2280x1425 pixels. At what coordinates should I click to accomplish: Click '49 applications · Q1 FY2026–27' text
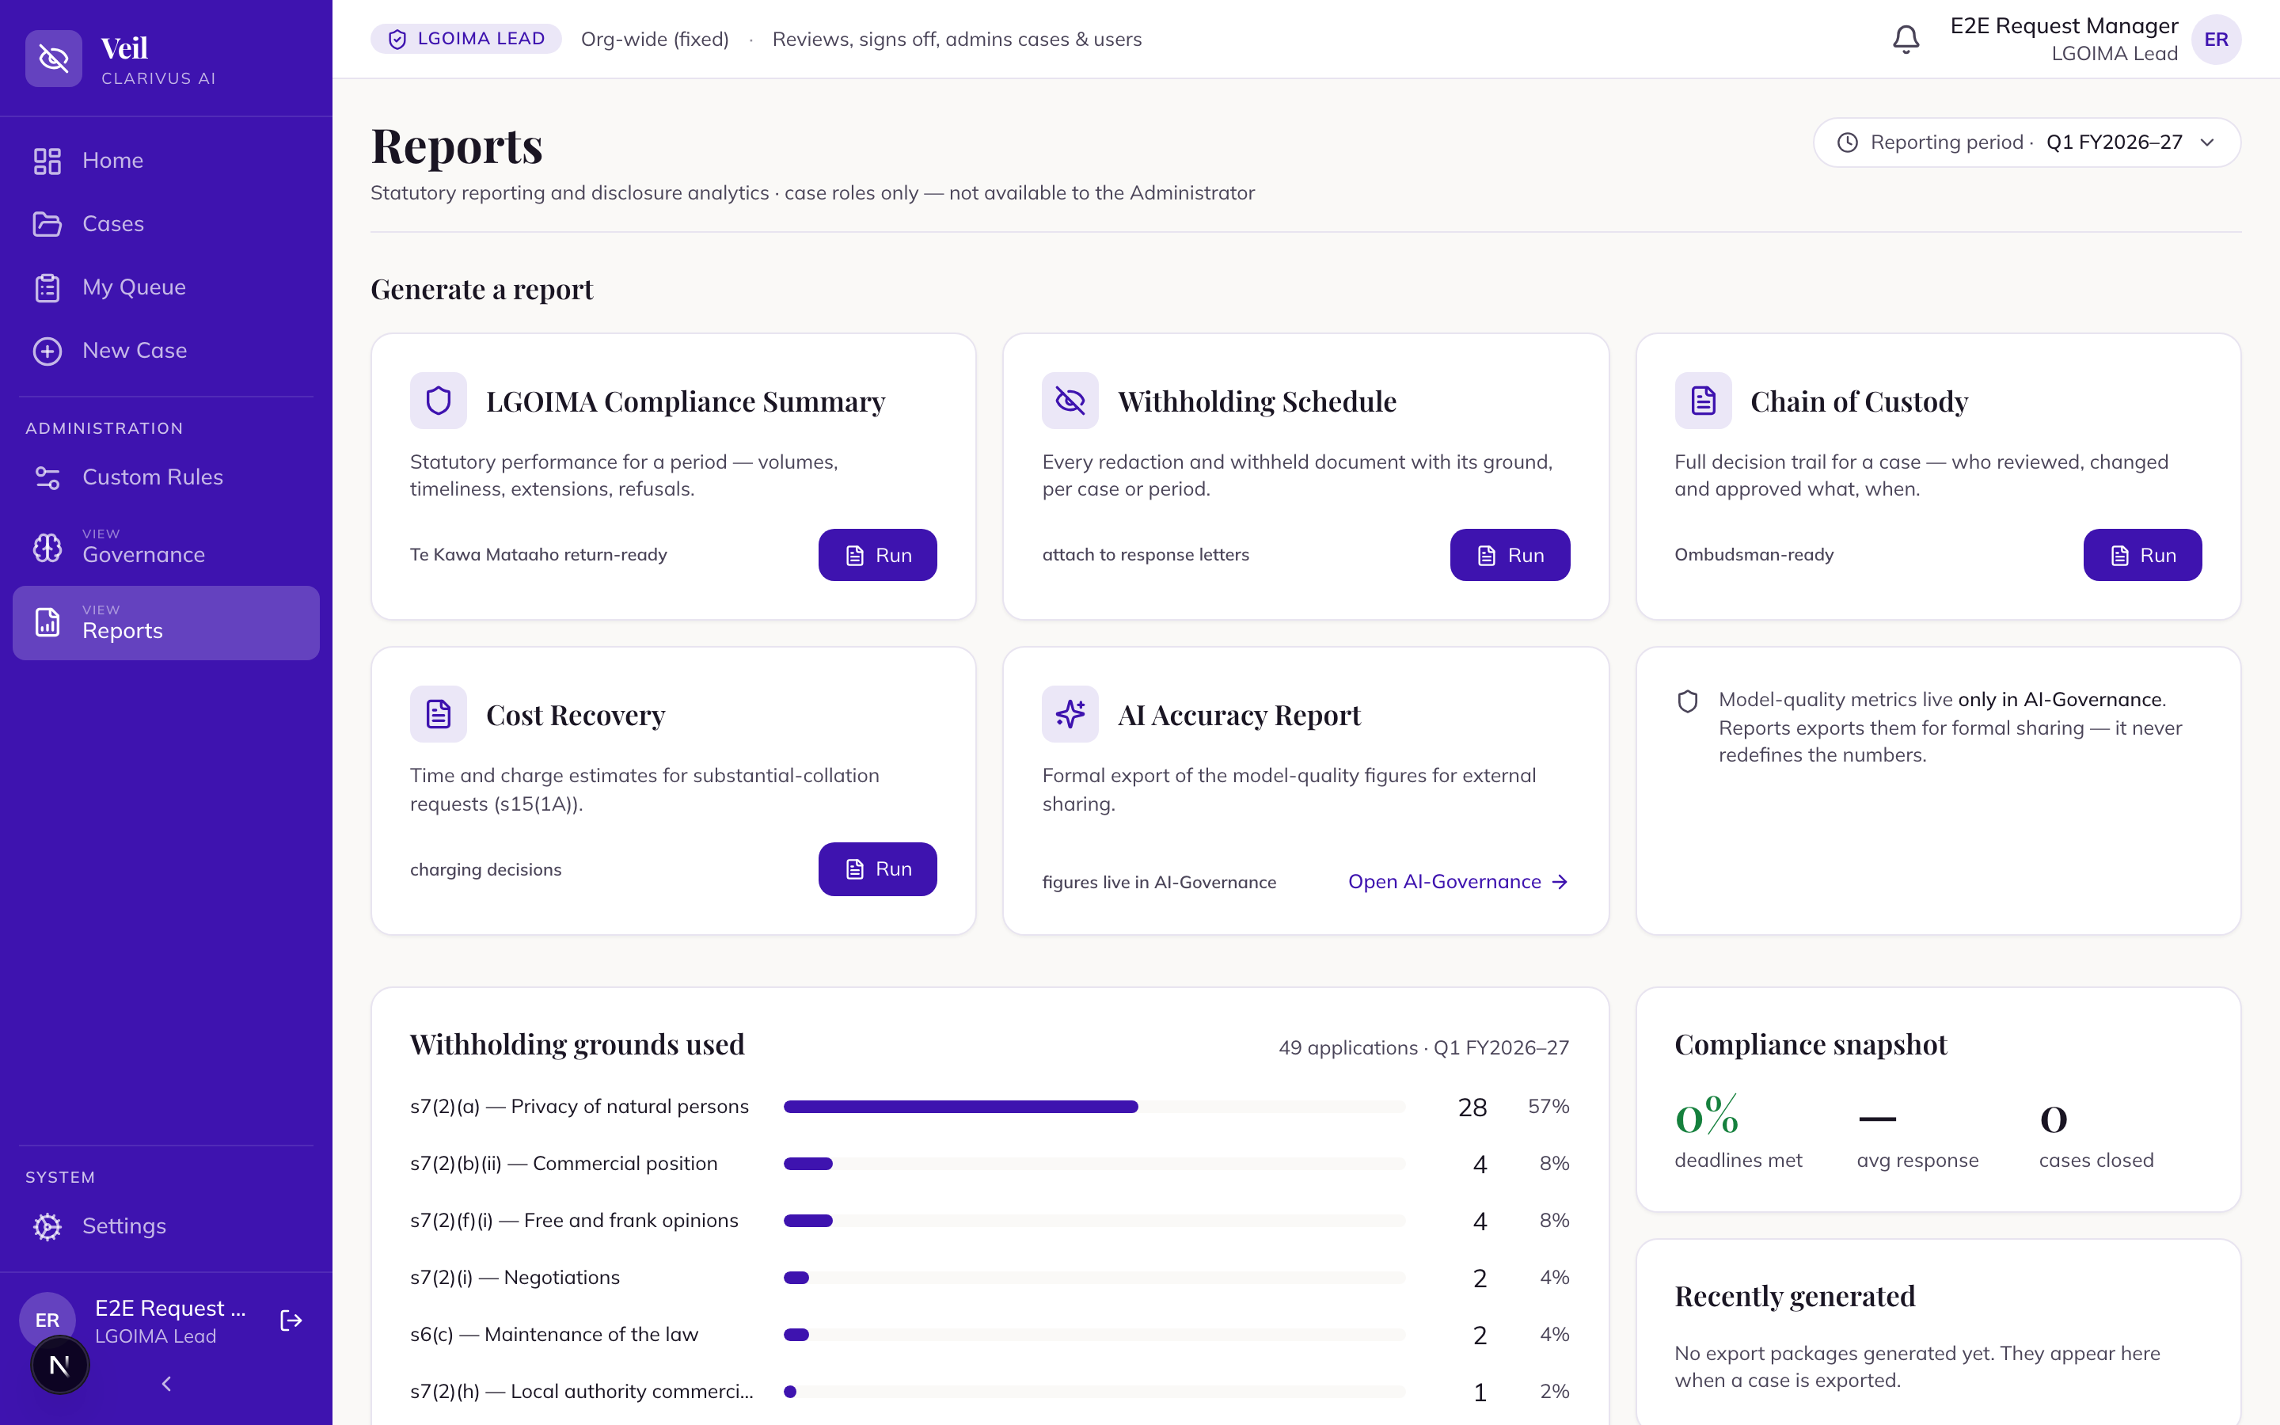pyautogui.click(x=1423, y=1048)
